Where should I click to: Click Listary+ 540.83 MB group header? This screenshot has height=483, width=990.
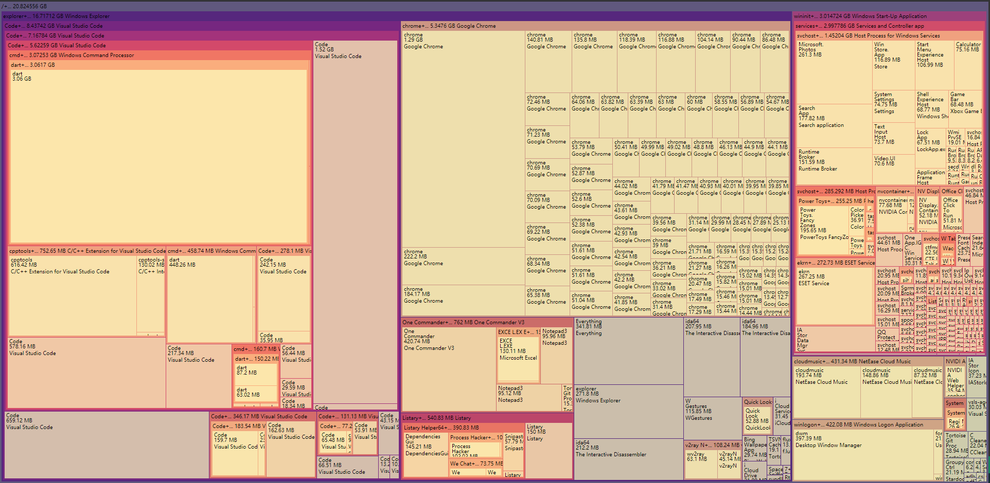point(487,418)
